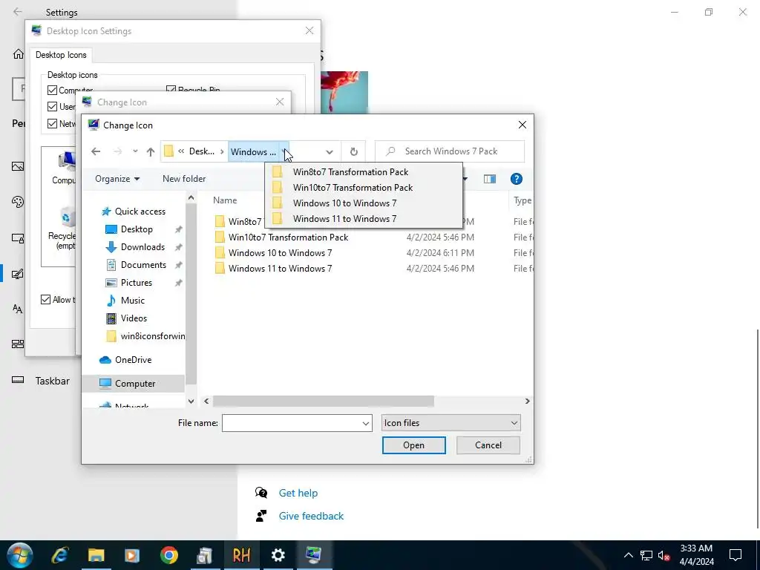
Task: Open Colors palette icon in Settings sidebar
Action: pyautogui.click(x=18, y=202)
